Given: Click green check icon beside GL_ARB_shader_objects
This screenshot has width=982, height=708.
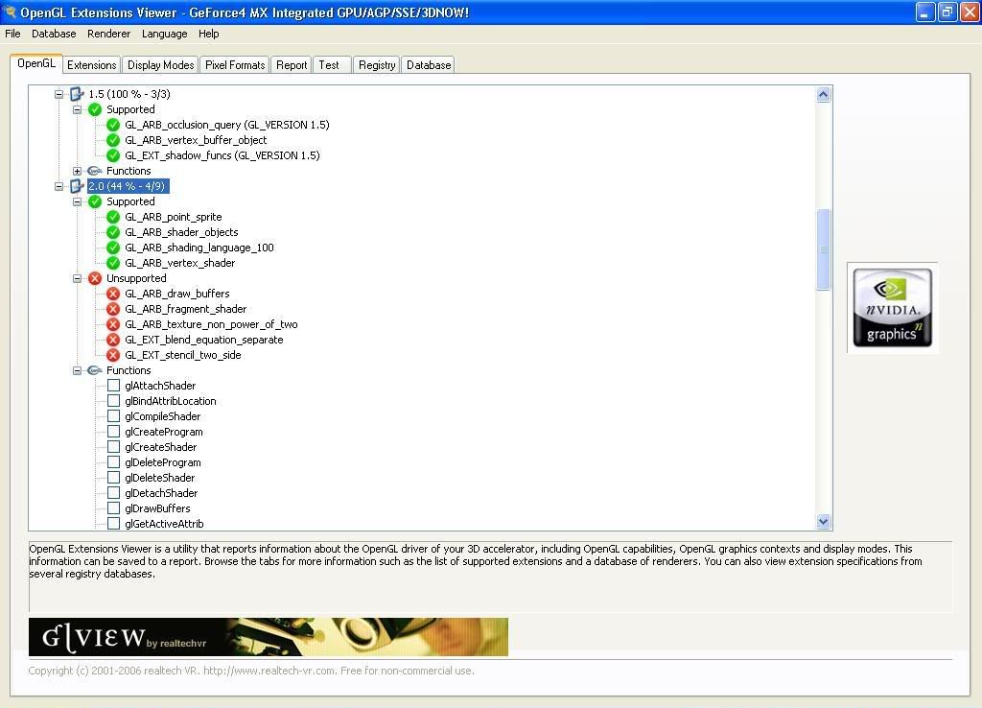Looking at the screenshot, I should 113,232.
